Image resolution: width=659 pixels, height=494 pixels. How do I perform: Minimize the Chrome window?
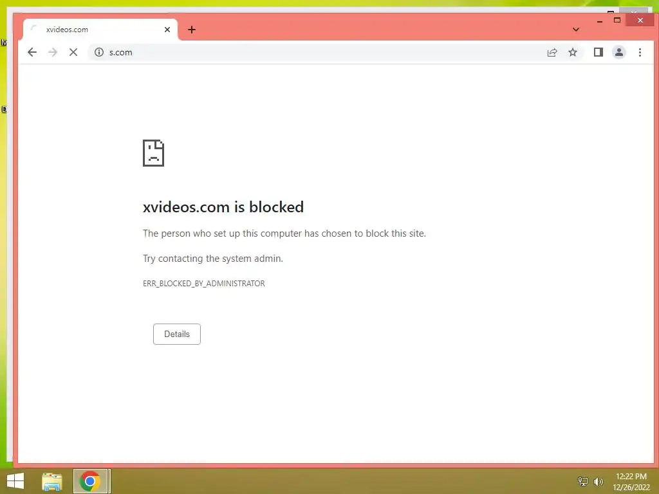(600, 21)
